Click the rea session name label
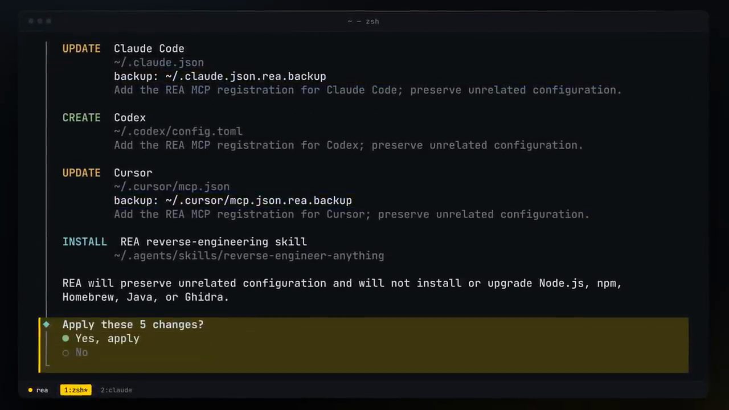 [x=42, y=390]
